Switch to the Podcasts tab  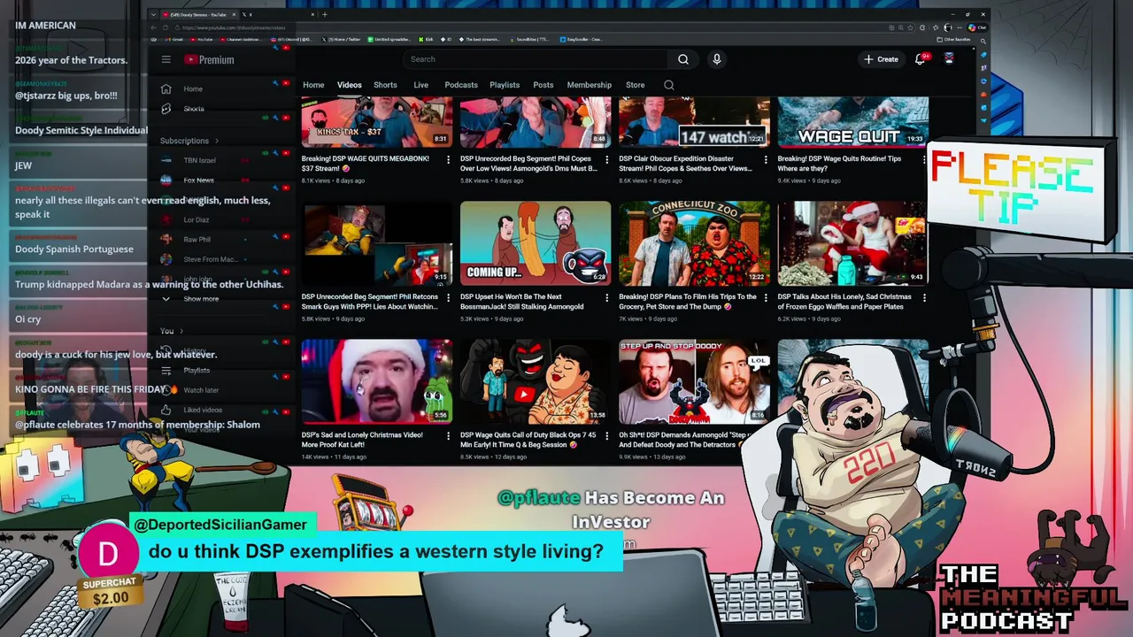tap(461, 85)
